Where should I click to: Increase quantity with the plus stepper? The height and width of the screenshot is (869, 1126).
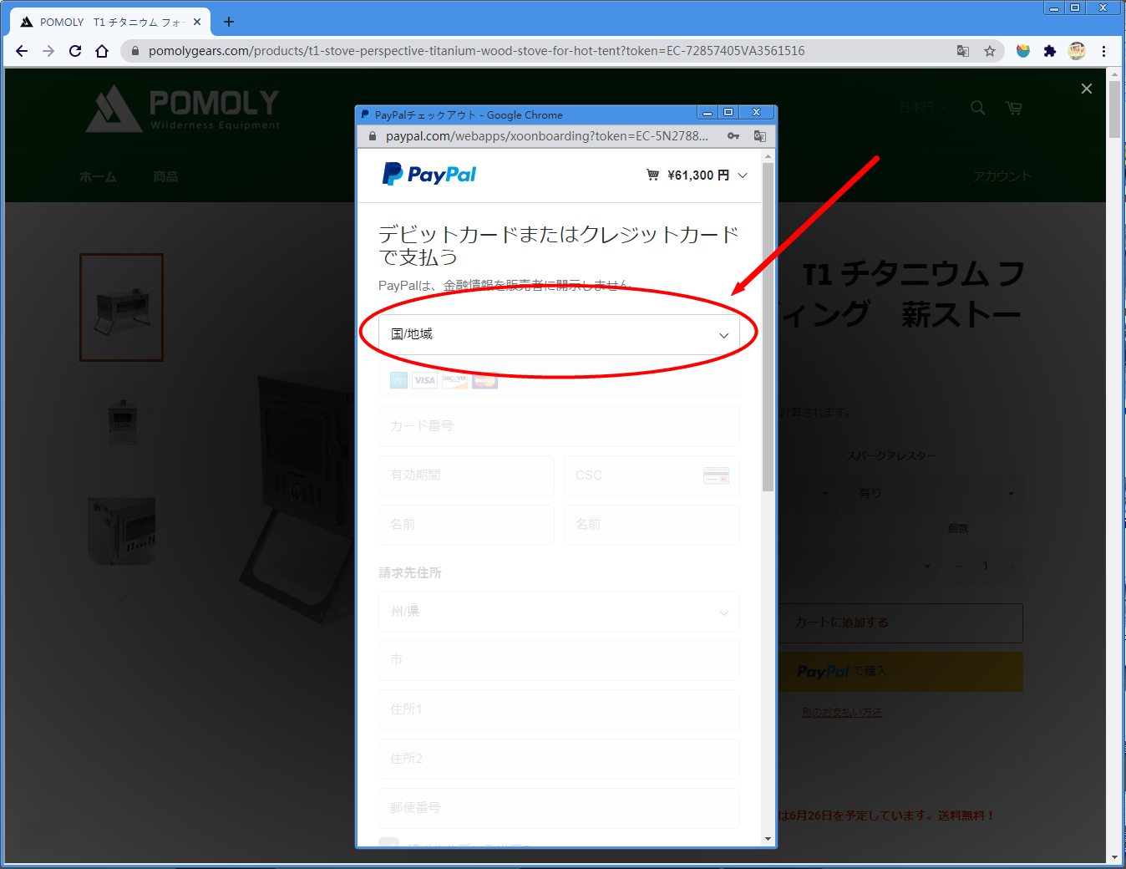point(1012,567)
